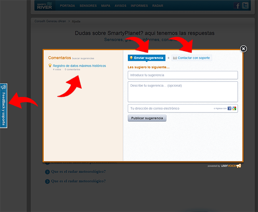
Task: Open the Facebook icon in the header
Action: click(x=237, y=6)
